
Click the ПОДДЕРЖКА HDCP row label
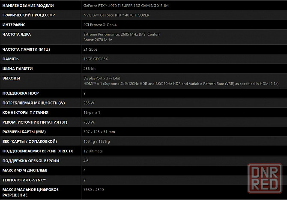coord(21,93)
